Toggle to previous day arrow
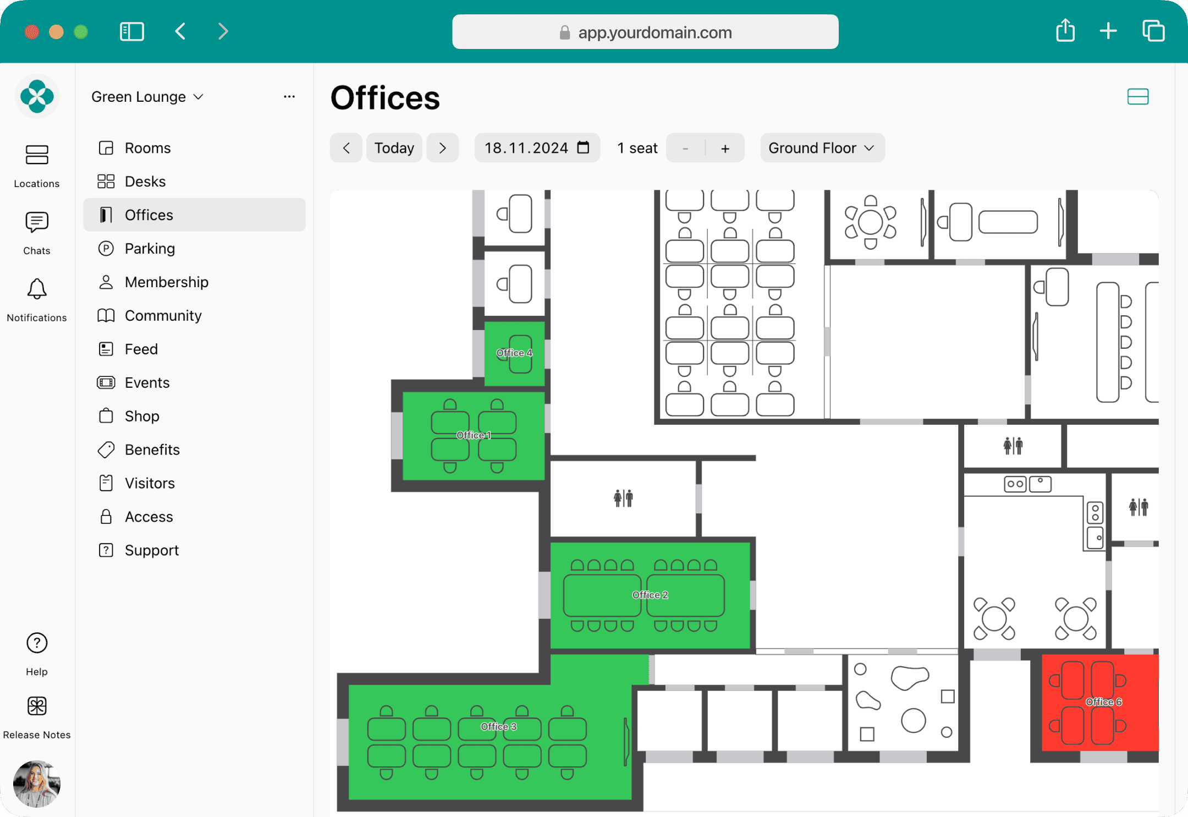Image resolution: width=1188 pixels, height=817 pixels. click(x=346, y=148)
